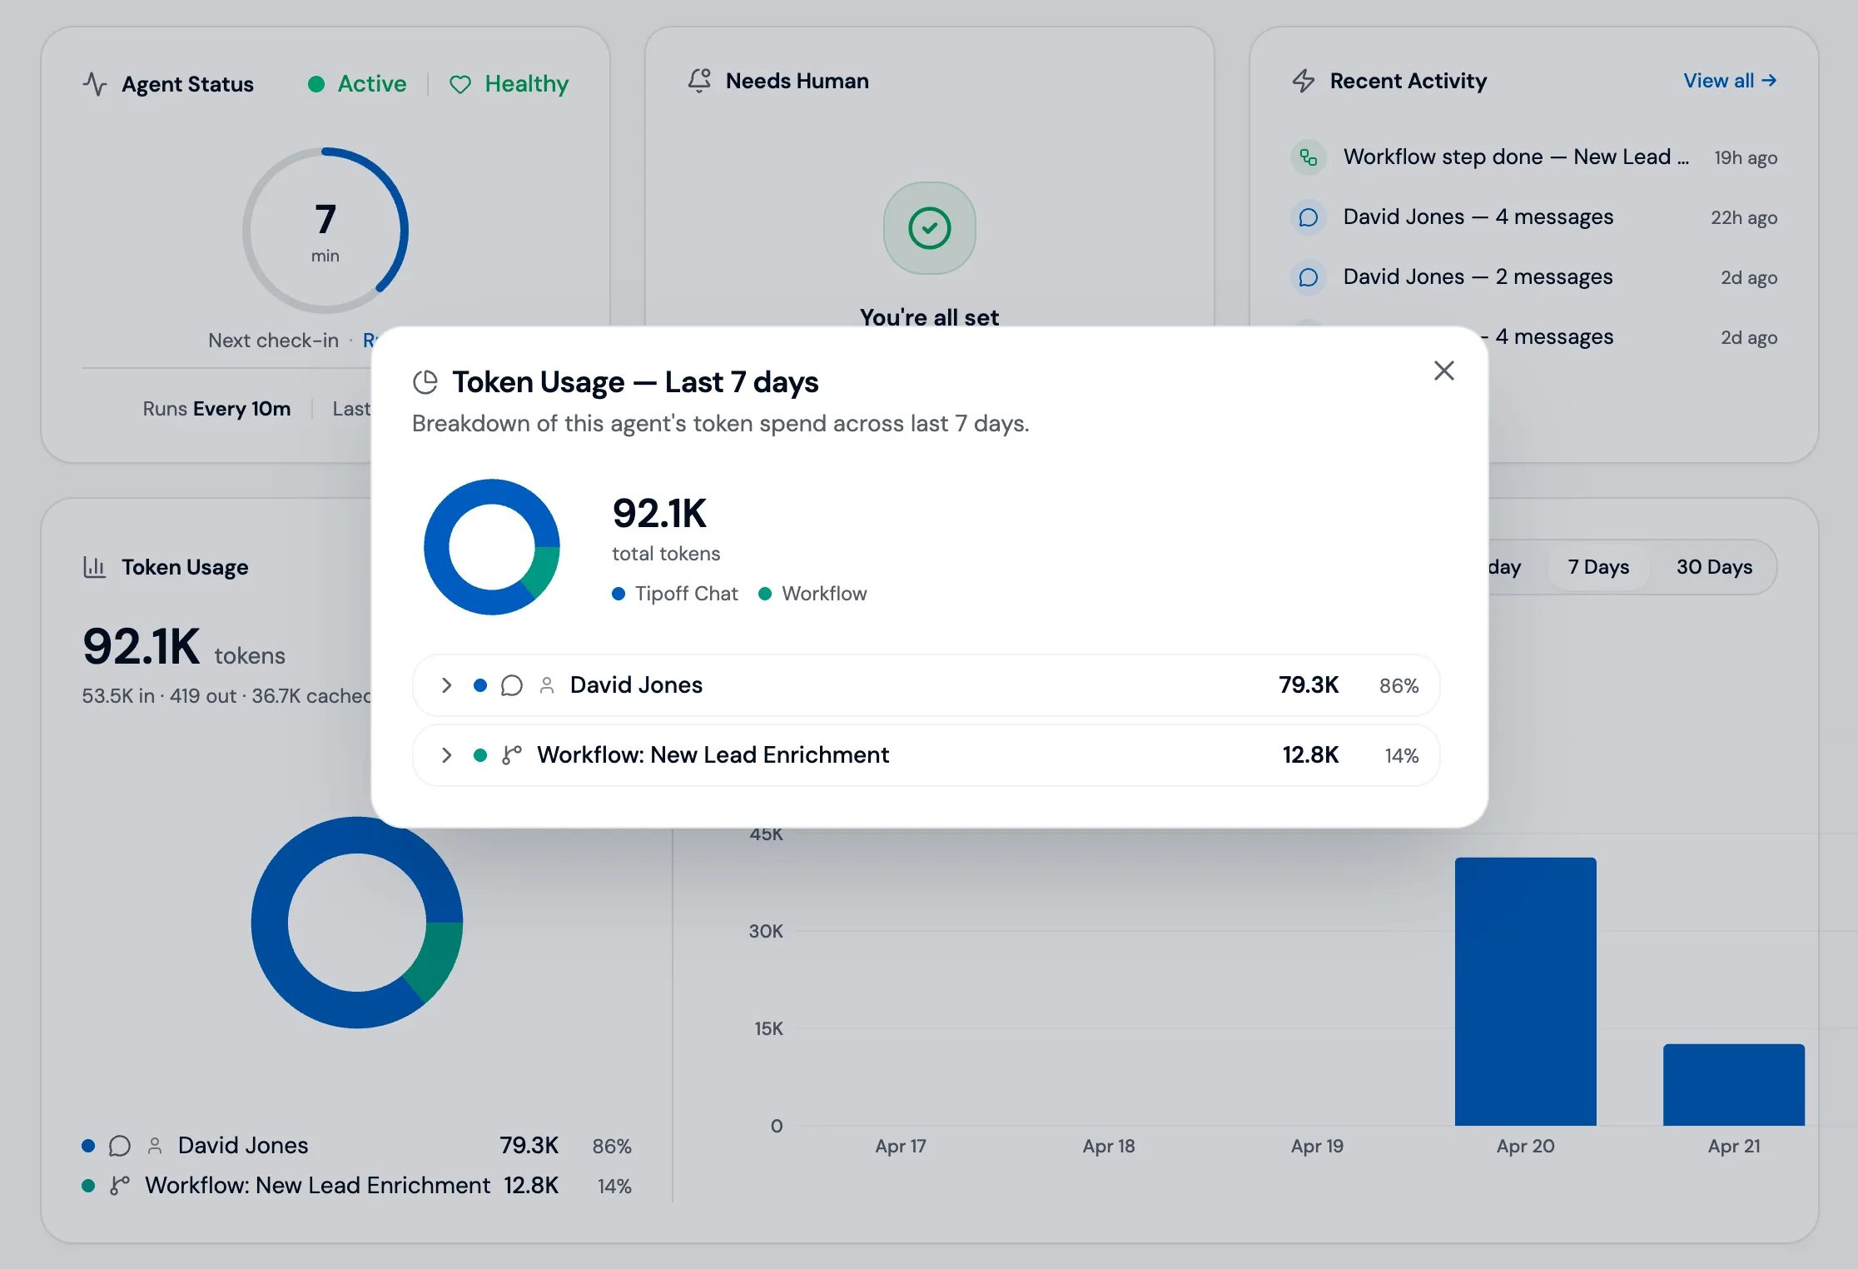Select the Healthy heart icon
Image resolution: width=1858 pixels, height=1269 pixels.
tap(460, 83)
